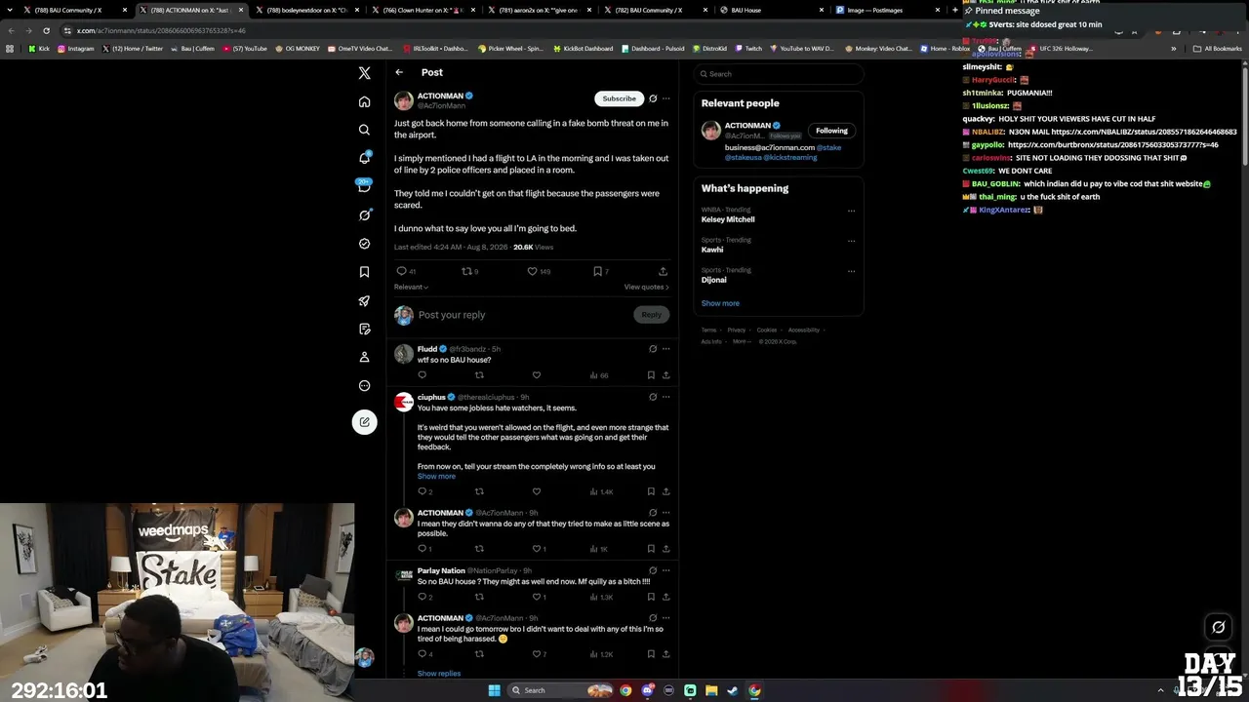The height and width of the screenshot is (702, 1249).
Task: Open Fludd's avatar in the replies
Action: pyautogui.click(x=404, y=354)
